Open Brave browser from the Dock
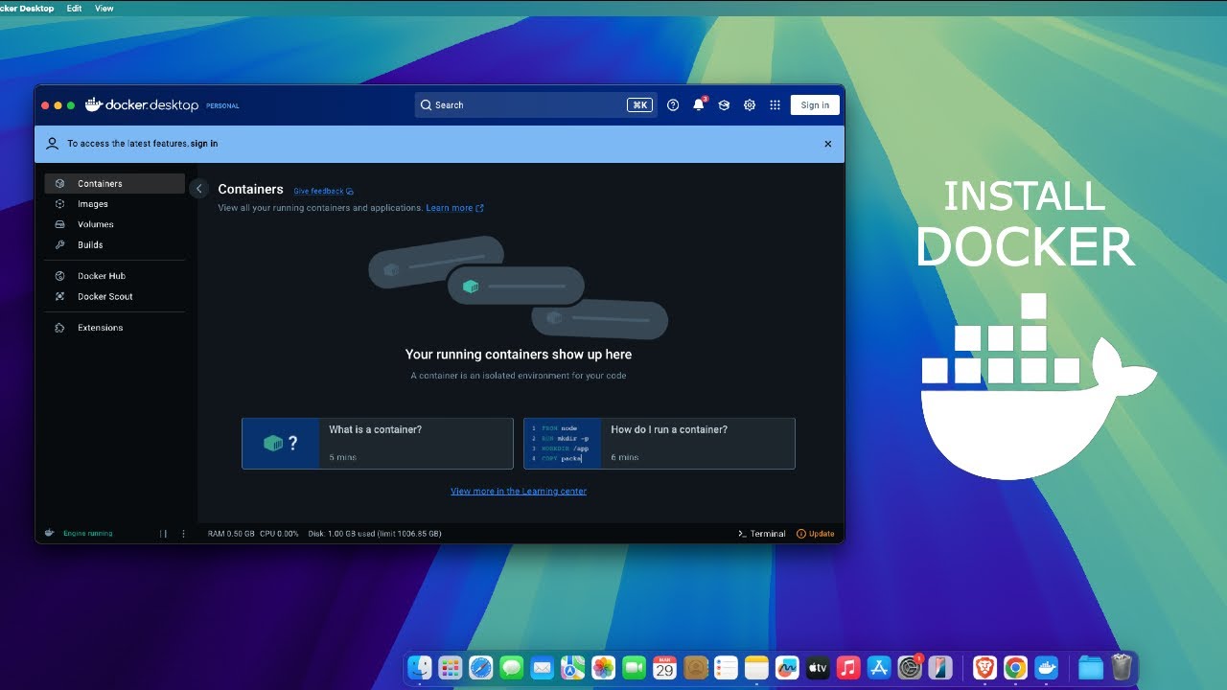Screen dimensions: 1227x690 (984, 668)
